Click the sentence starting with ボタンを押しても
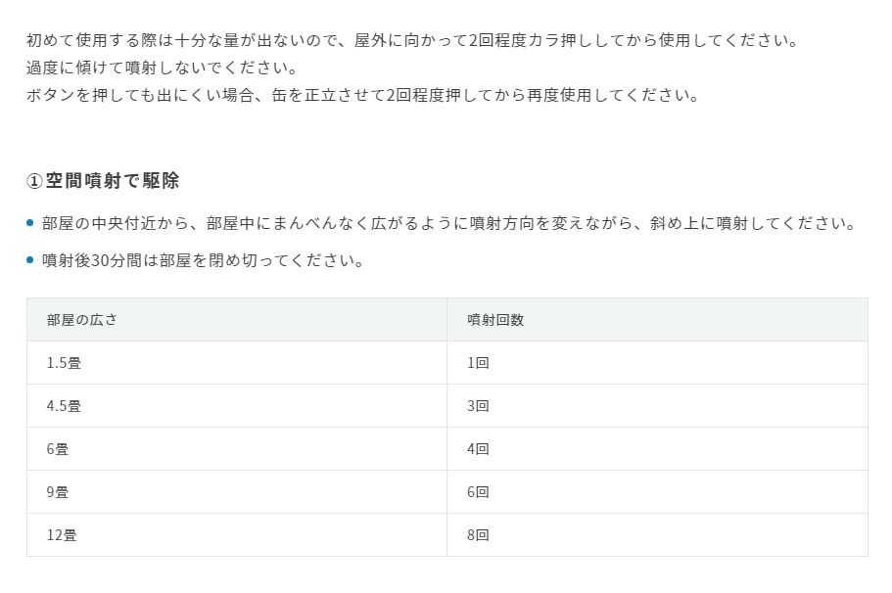892x593 pixels. [363, 95]
